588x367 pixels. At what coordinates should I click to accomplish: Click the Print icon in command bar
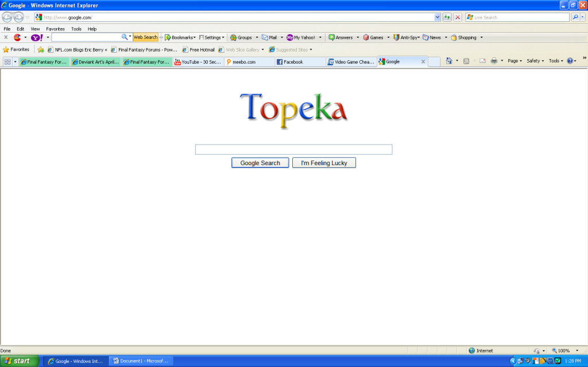coord(494,61)
